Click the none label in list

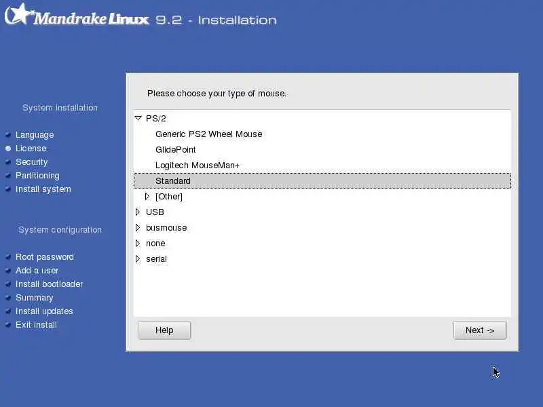click(155, 244)
